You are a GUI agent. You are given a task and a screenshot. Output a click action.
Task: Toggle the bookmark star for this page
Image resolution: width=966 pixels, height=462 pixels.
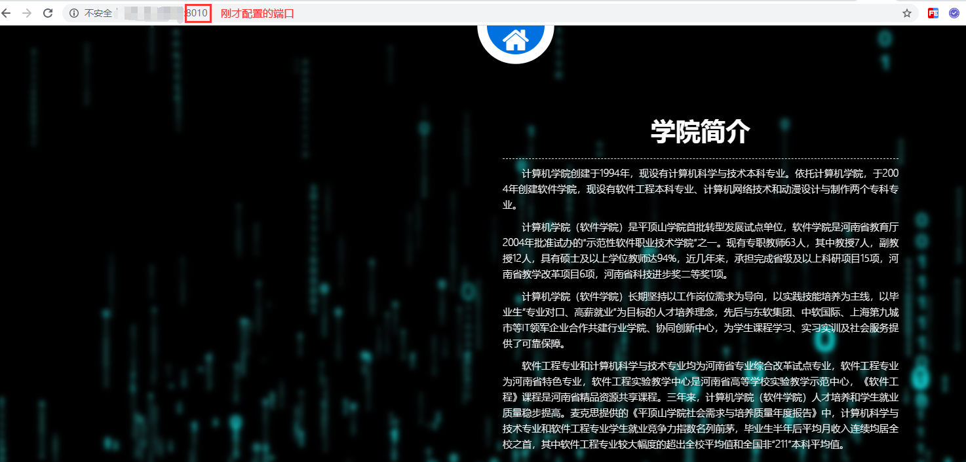(906, 12)
